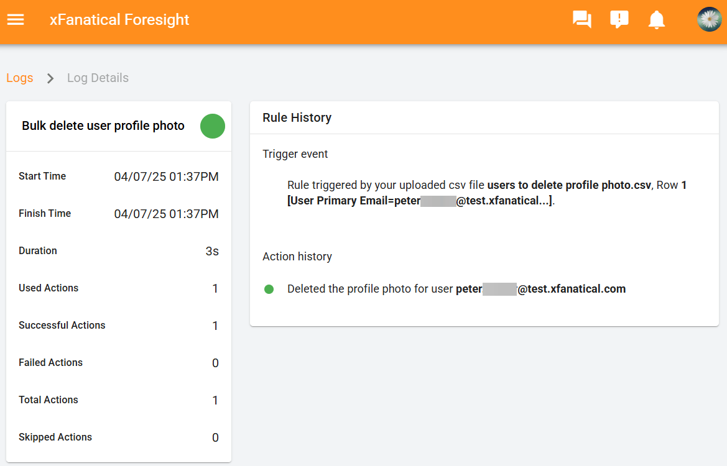Click the Log Details breadcrumb
Viewport: 727px width, 466px height.
coord(98,78)
